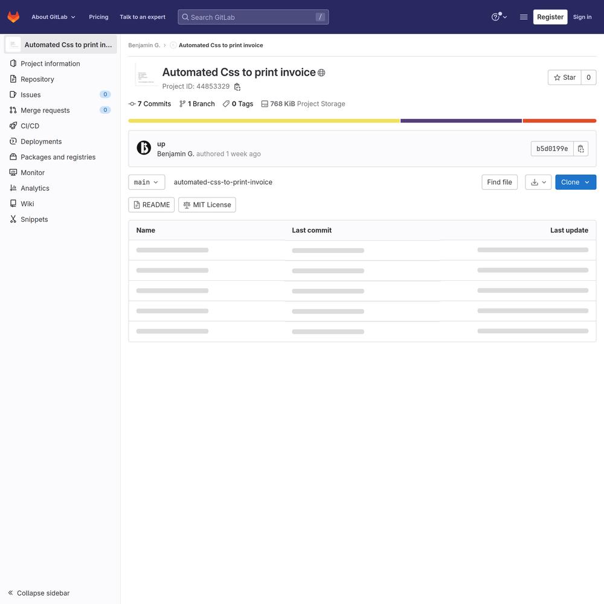
Task: Click Benjamin G. breadcrumb link
Action: click(144, 45)
